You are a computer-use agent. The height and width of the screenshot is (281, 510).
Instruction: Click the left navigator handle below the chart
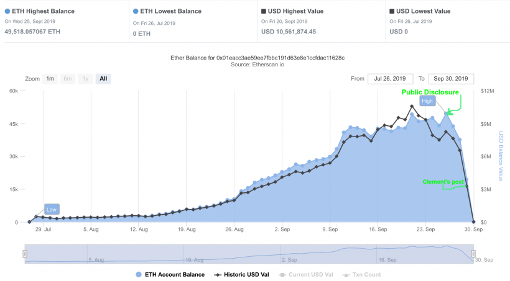(25, 254)
